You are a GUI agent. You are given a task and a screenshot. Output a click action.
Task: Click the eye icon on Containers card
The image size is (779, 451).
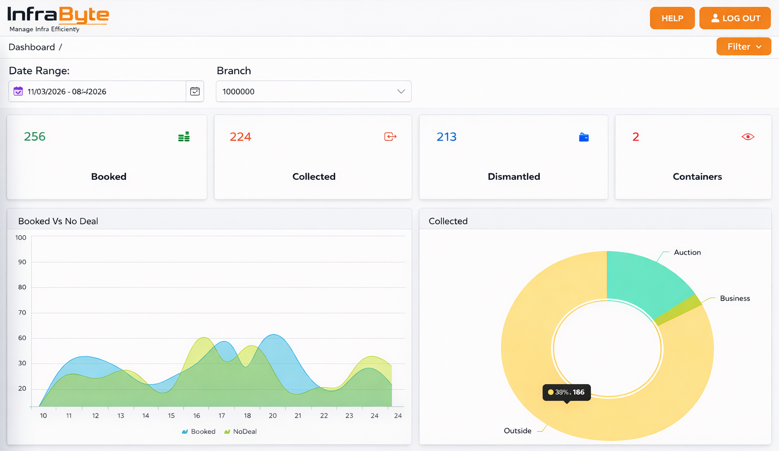click(x=748, y=136)
